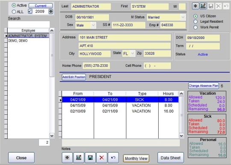Click the employee list scroll up arrow
Image resolution: width=231 pixels, height=165 pixels.
tap(52, 30)
